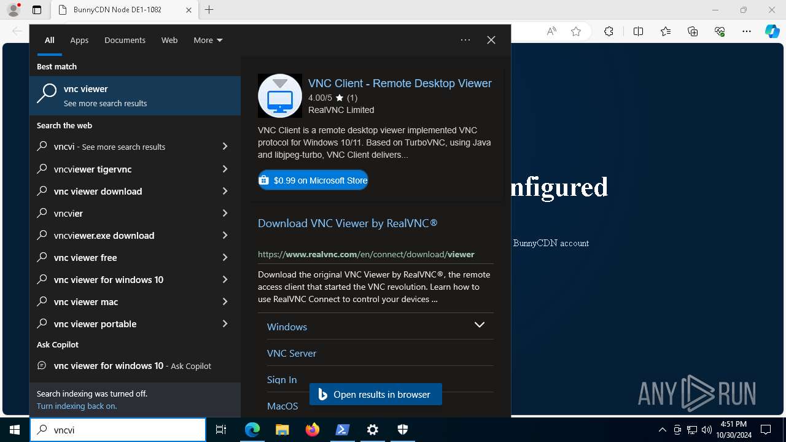Close the search panel with X

(491, 40)
